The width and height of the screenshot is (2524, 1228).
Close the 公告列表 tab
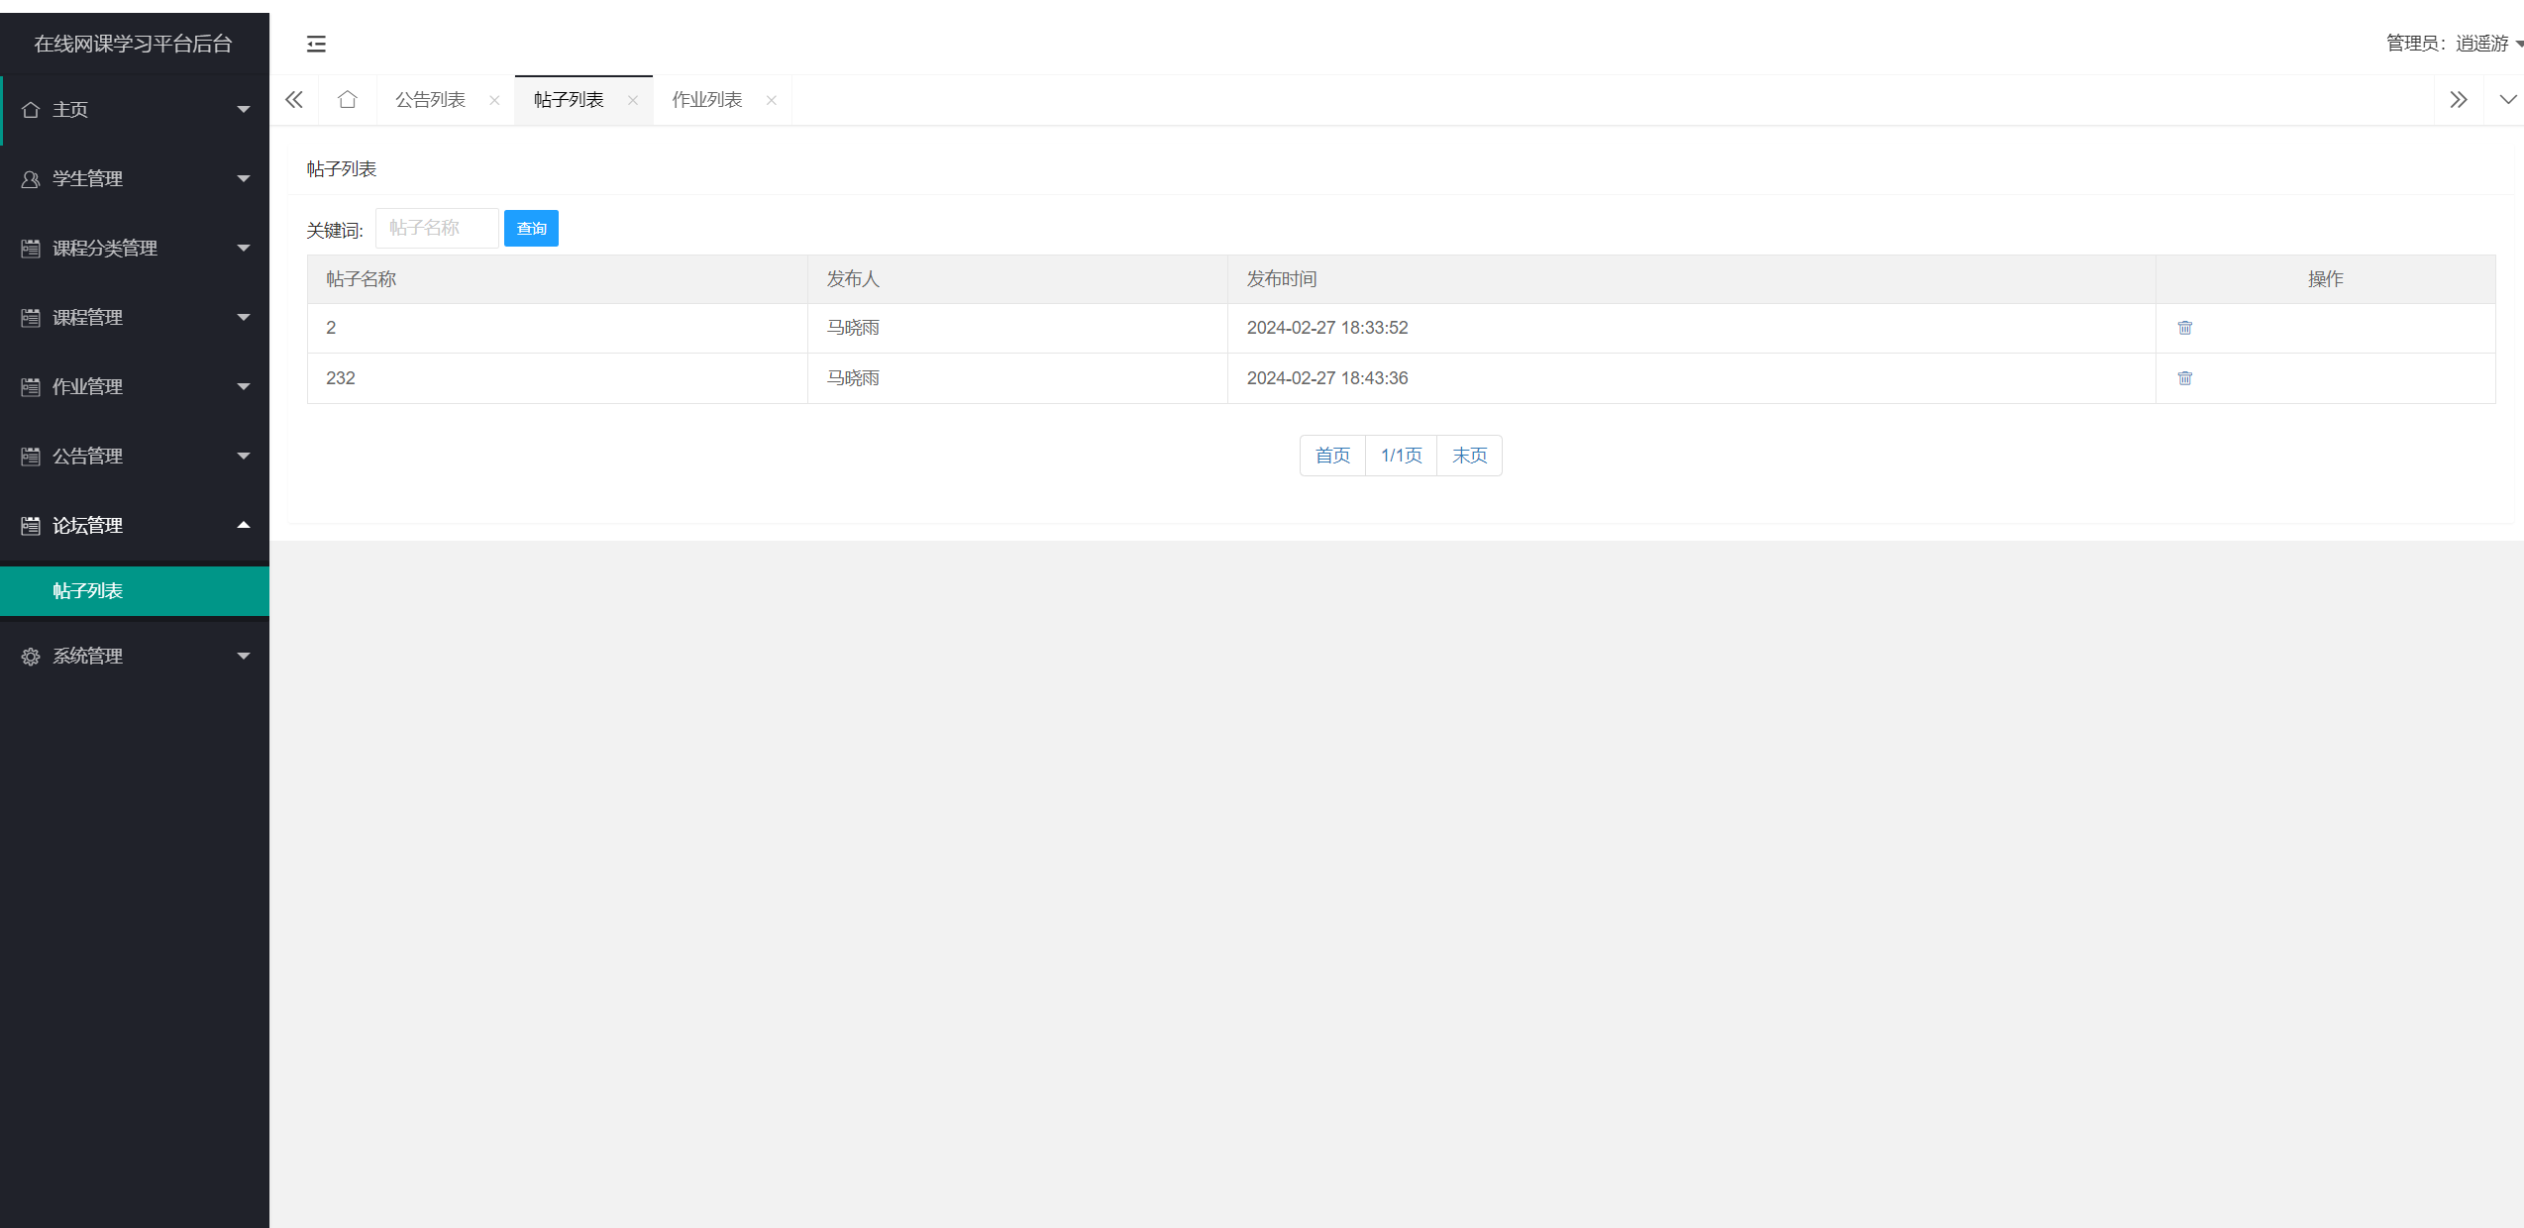(494, 100)
